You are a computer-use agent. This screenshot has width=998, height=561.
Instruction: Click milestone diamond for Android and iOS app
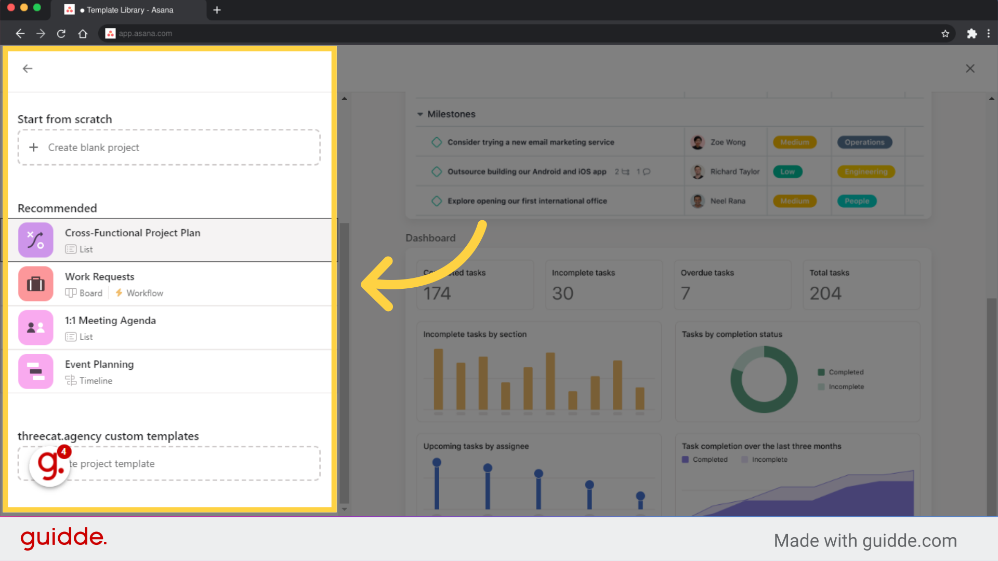pyautogui.click(x=437, y=172)
